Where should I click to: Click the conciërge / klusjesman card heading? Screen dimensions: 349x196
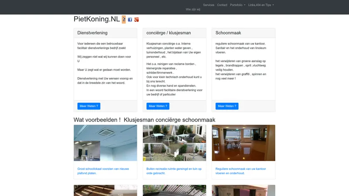coord(168,33)
